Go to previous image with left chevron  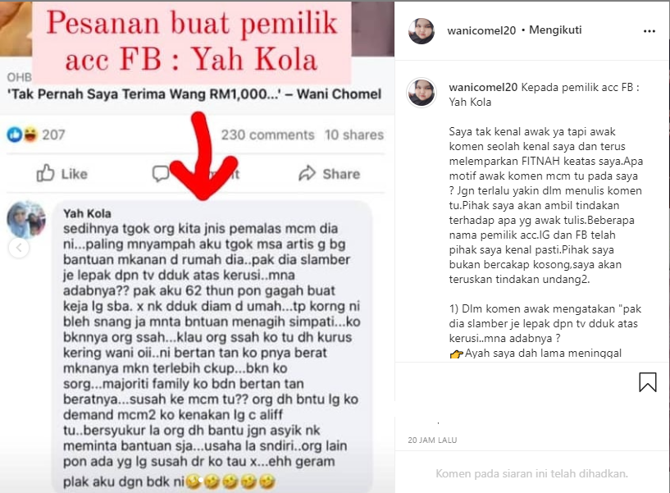pyautogui.click(x=19, y=248)
